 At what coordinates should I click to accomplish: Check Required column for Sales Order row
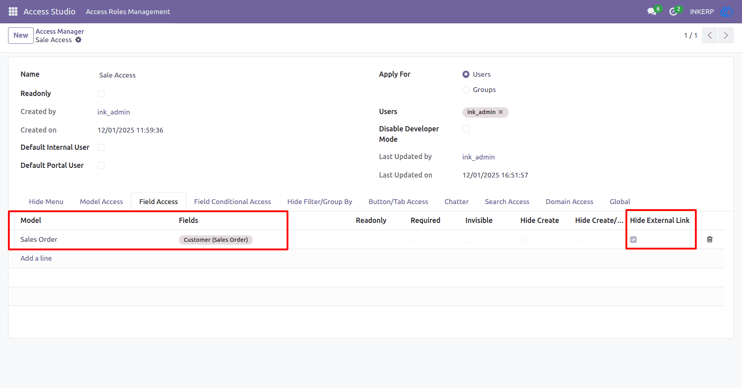[x=414, y=239]
